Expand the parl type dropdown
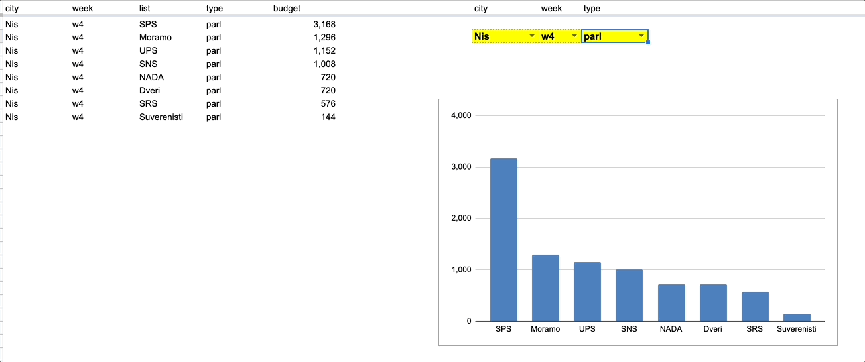The height and width of the screenshot is (362, 865). coord(641,36)
